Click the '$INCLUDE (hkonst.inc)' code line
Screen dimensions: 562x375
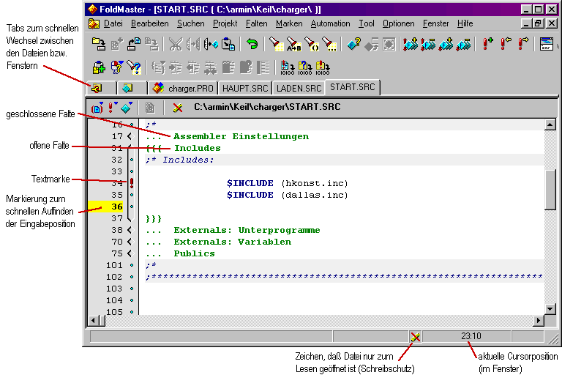(287, 183)
